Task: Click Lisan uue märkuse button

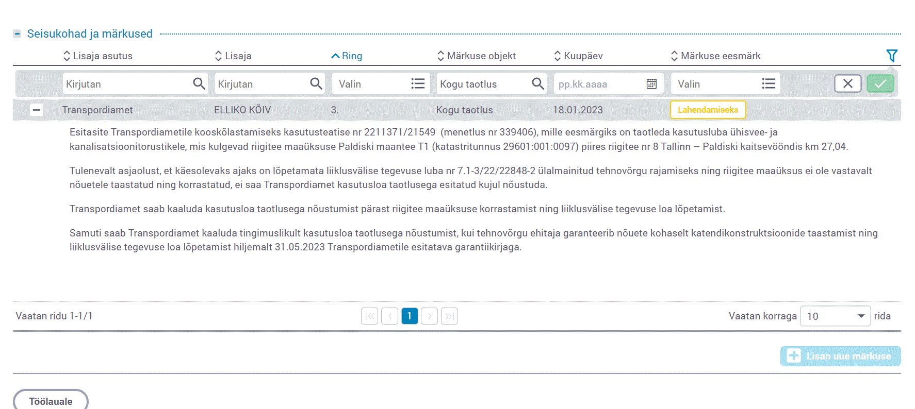Action: coord(840,356)
